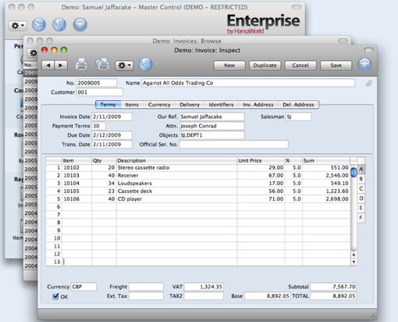The width and height of the screenshot is (398, 322).
Task: Open the Del. Address tab
Action: [x=298, y=105]
